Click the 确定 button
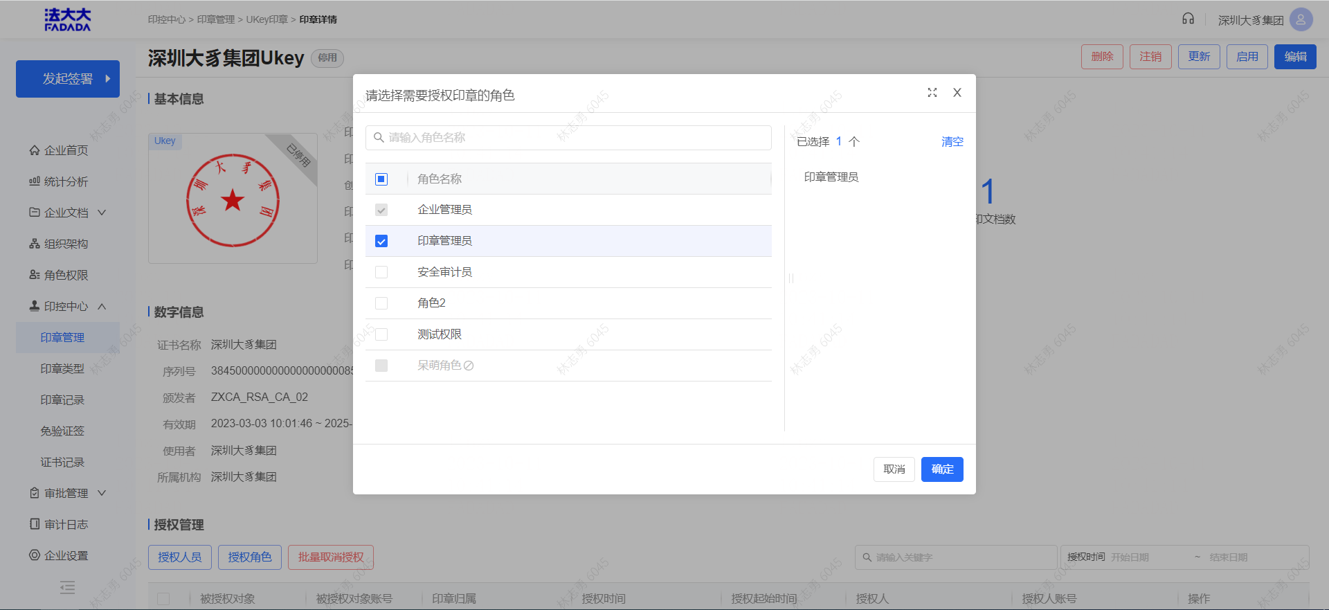 [942, 469]
